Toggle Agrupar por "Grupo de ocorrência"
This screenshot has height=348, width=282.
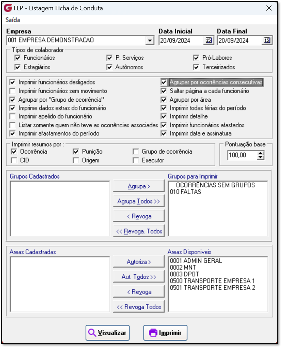[12, 100]
